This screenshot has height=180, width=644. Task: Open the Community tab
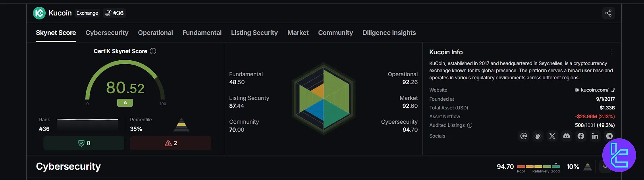[x=335, y=33]
